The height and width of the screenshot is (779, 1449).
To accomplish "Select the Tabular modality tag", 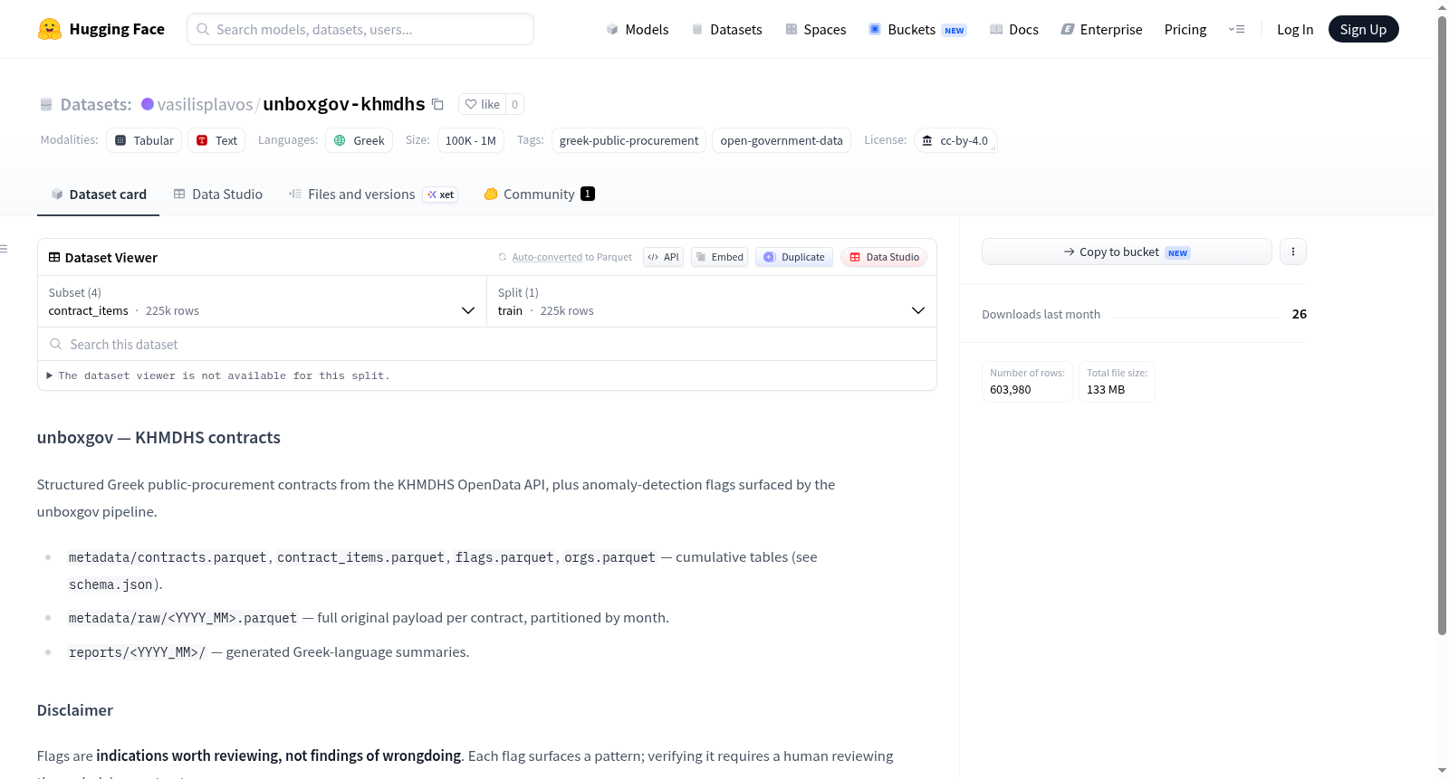I will pyautogui.click(x=144, y=140).
